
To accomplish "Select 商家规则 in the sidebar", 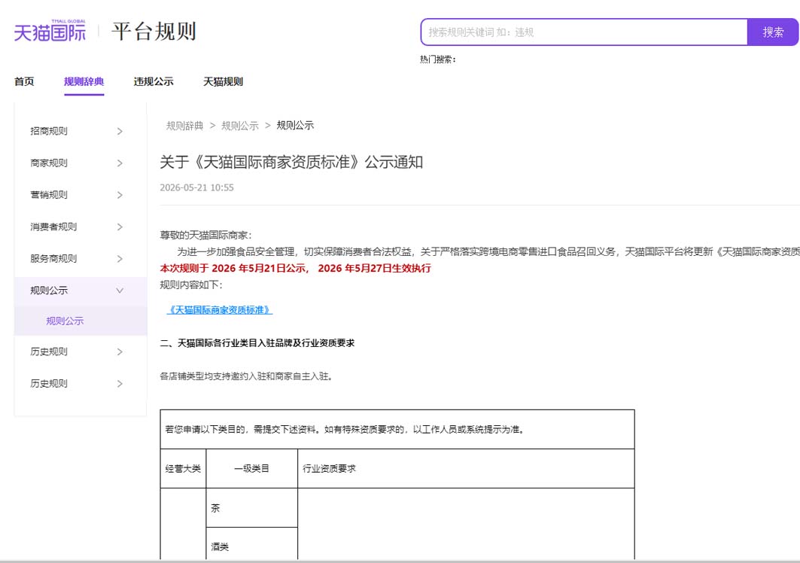I will [48, 163].
